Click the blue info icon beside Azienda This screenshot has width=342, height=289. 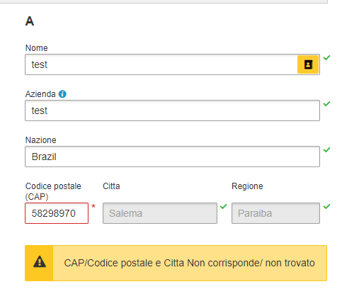pos(62,94)
